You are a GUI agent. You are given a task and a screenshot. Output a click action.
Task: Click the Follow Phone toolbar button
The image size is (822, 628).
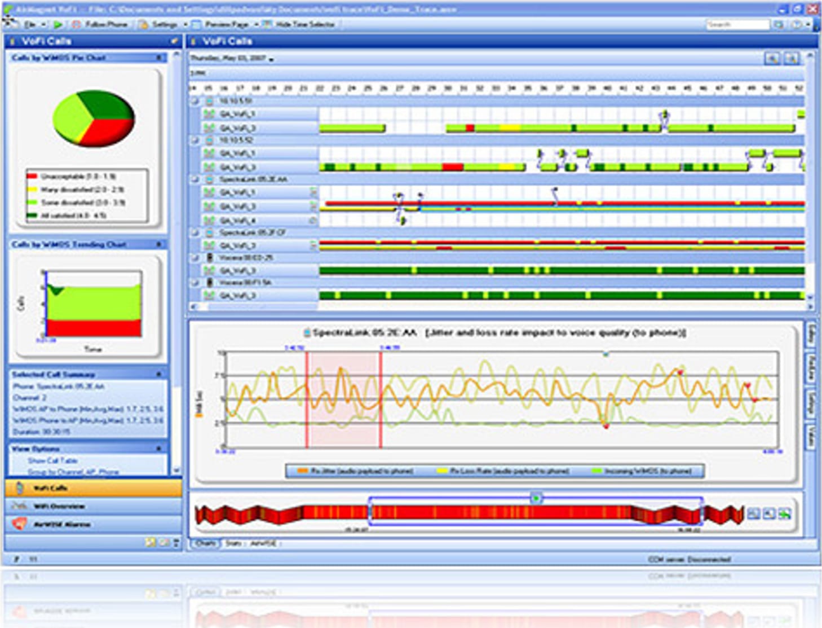pyautogui.click(x=101, y=25)
